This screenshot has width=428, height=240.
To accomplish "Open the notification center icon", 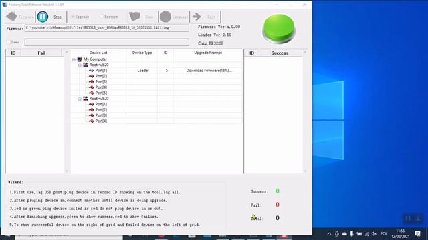I will [417, 233].
